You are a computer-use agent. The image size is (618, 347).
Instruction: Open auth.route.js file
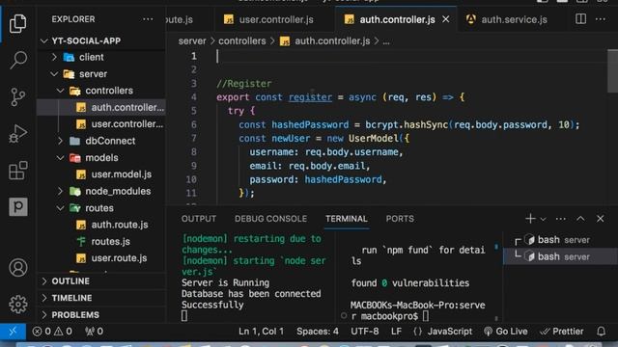pos(101,225)
